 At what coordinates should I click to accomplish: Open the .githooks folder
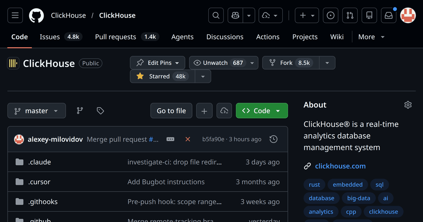(x=43, y=202)
